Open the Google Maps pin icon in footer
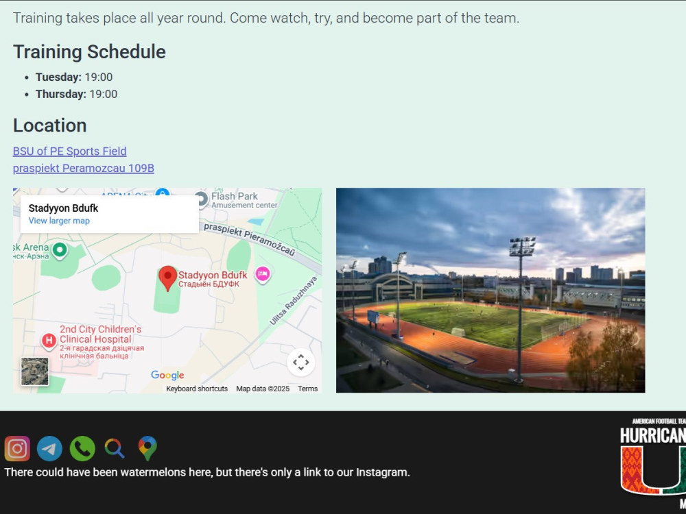 pos(147,448)
